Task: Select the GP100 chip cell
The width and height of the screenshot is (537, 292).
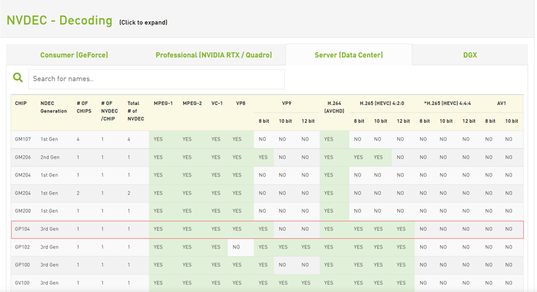Action: coord(22,265)
